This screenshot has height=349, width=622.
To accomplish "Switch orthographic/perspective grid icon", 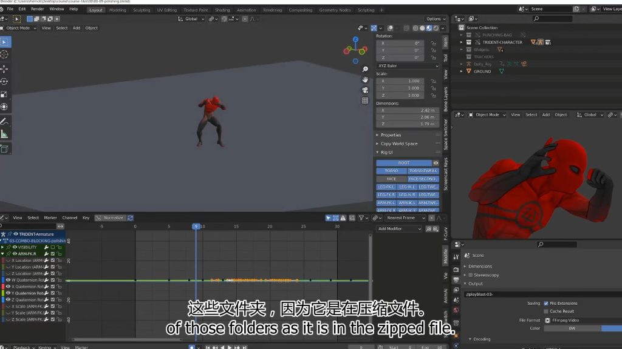I will (365, 101).
